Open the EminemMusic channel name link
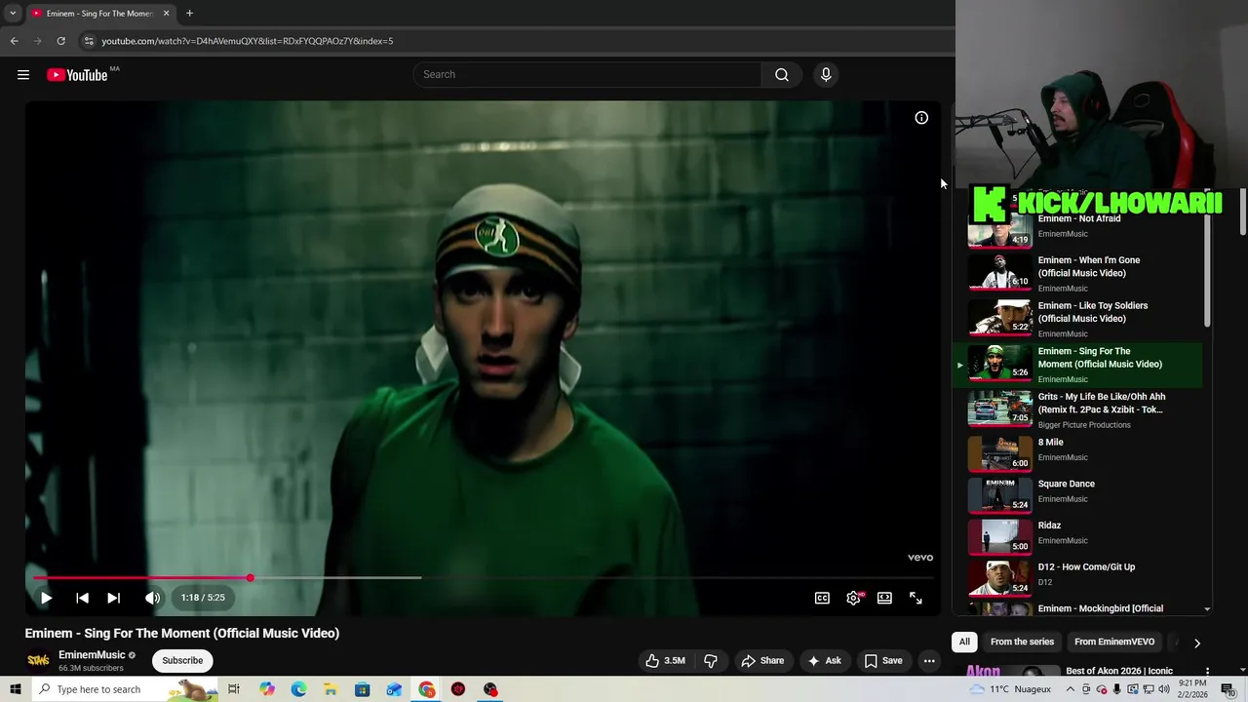Image resolution: width=1248 pixels, height=702 pixels. pos(92,655)
